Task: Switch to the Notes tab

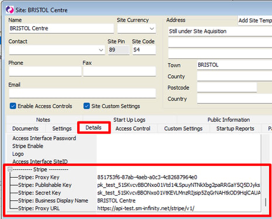Action: coord(43,120)
